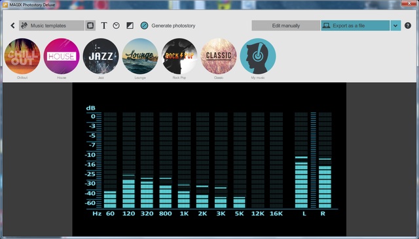
Task: Pick the Jazz music template
Action: click(101, 56)
